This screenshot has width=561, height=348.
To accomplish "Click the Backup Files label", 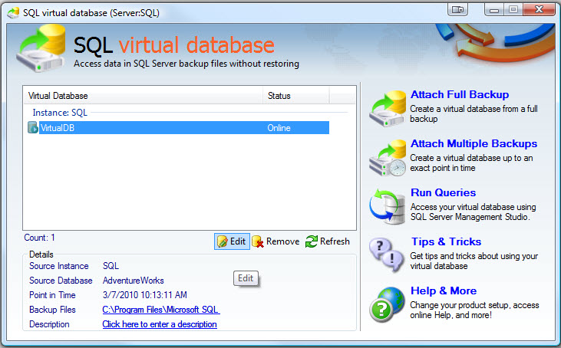I will click(53, 310).
